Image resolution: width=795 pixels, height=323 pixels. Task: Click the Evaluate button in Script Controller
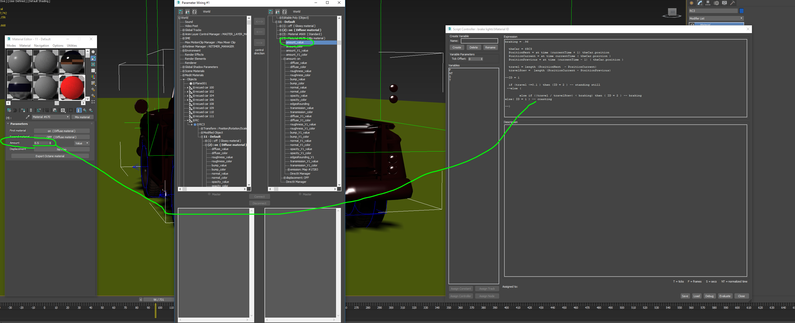click(725, 296)
